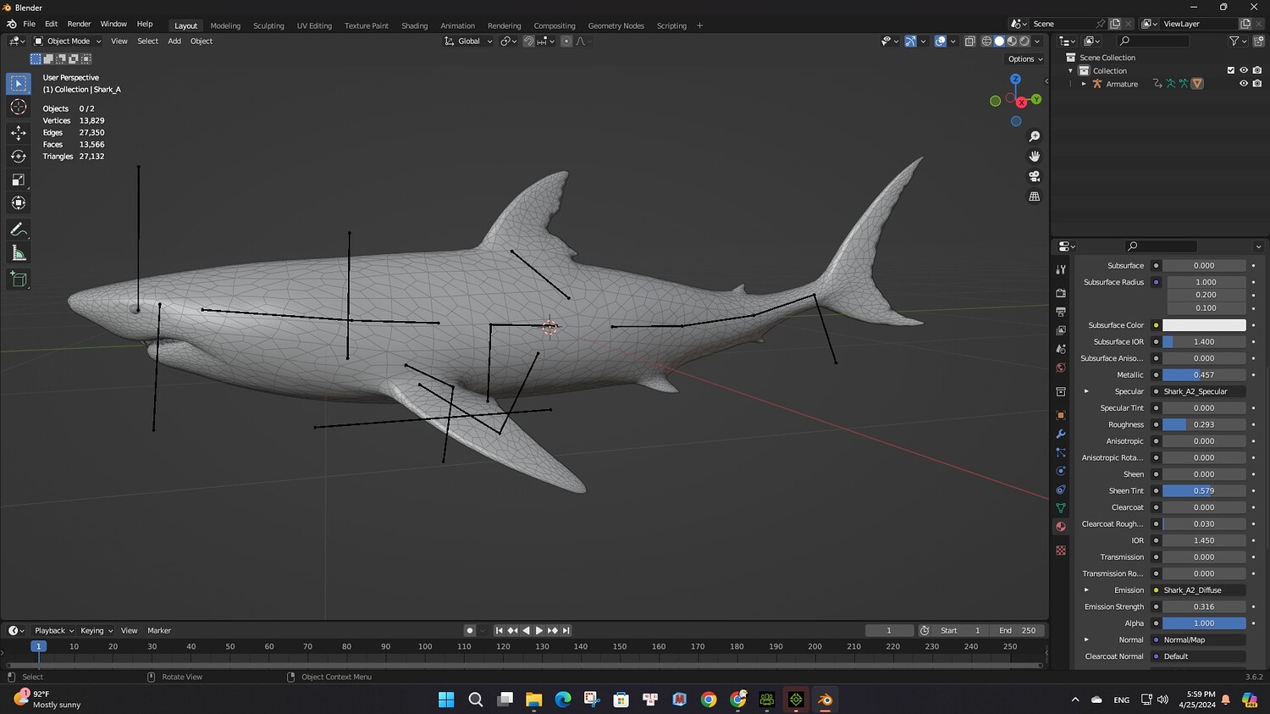Open the Texture properties tab
The width and height of the screenshot is (1270, 714).
(x=1061, y=551)
